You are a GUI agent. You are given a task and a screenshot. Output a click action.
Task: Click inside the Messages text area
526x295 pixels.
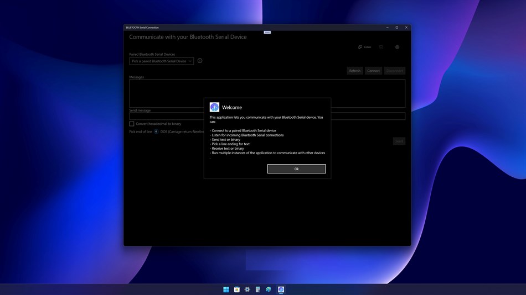pos(267,93)
